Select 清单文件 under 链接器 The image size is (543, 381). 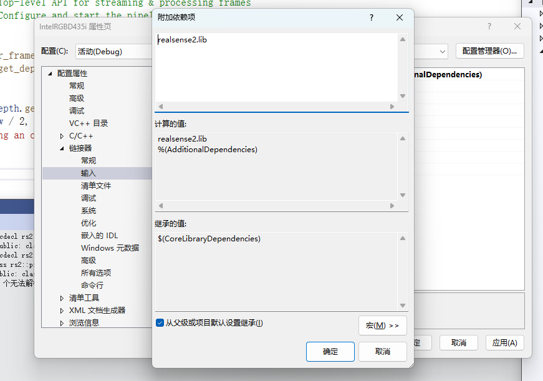point(96,186)
